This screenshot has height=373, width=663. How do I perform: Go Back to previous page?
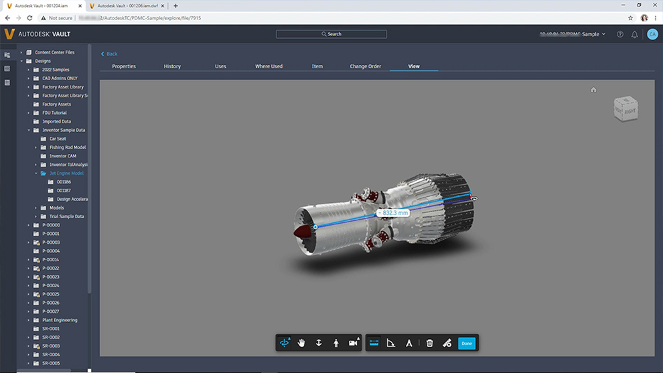tap(109, 54)
